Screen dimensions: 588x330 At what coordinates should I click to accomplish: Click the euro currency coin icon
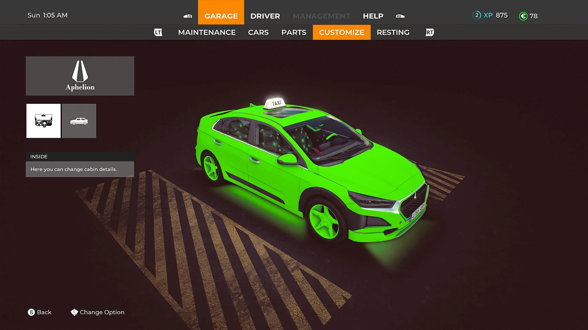click(523, 16)
